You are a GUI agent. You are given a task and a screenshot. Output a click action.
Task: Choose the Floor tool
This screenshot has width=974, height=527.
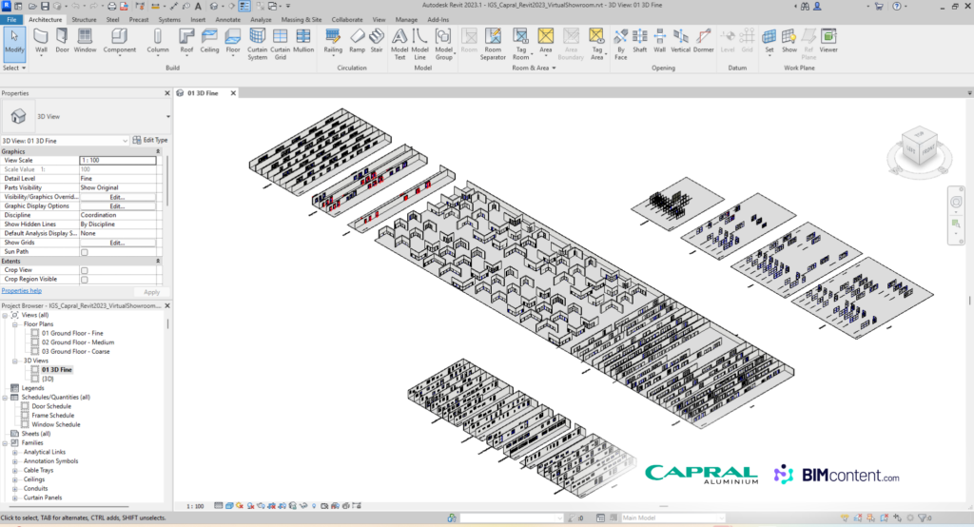coord(233,42)
